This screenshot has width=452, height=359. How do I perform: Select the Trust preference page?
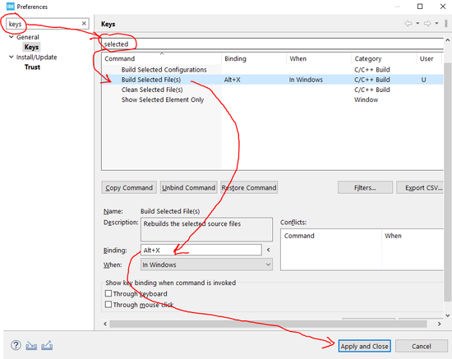pyautogui.click(x=32, y=67)
